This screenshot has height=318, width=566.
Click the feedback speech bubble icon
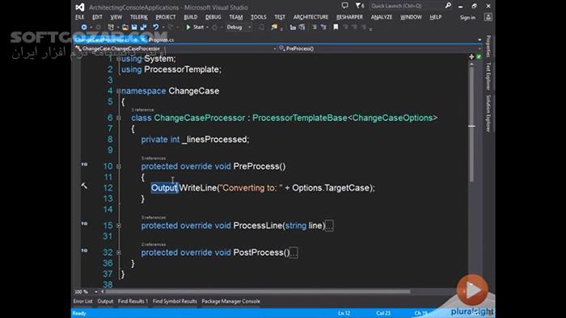click(x=345, y=6)
